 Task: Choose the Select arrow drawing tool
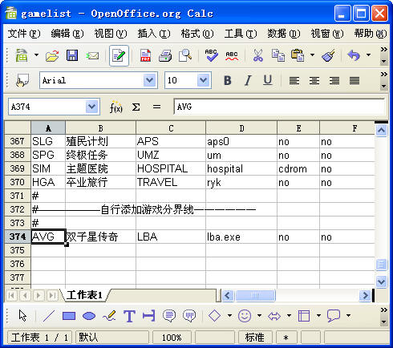[x=22, y=316]
